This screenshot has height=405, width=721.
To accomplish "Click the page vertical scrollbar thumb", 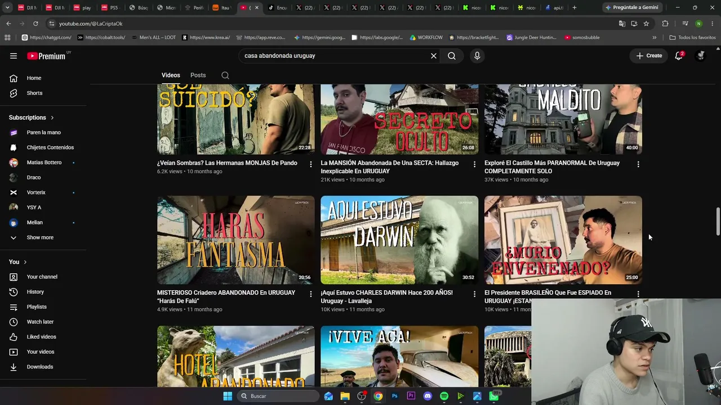I will point(718,221).
